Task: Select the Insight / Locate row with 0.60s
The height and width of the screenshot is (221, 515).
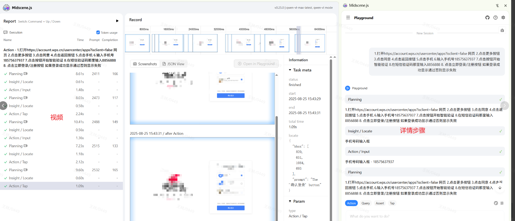Action: [61, 178]
